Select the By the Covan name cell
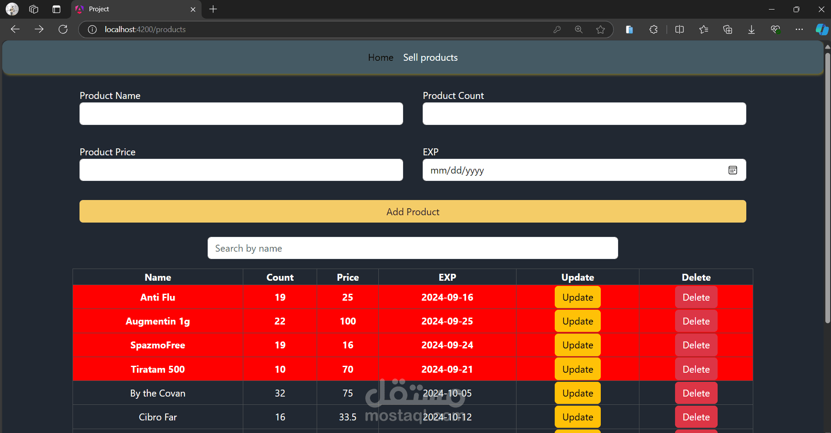This screenshot has height=433, width=831. (x=158, y=393)
